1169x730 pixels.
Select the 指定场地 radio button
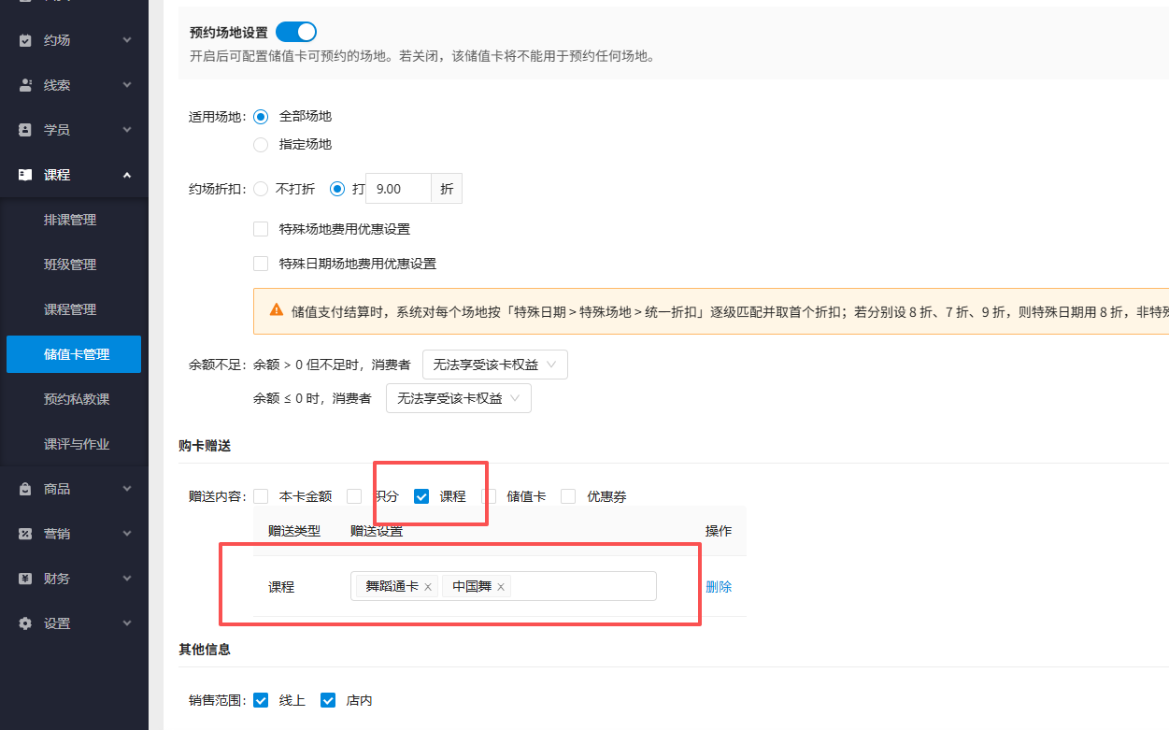[x=261, y=144]
